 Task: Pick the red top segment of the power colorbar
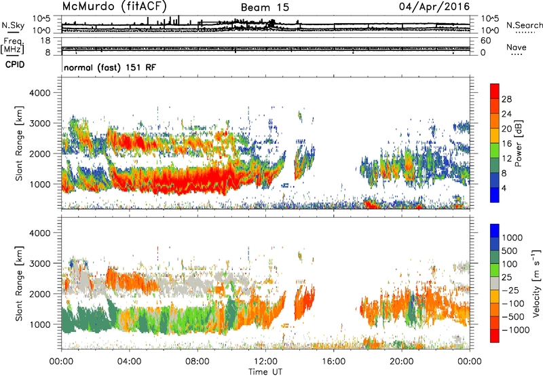click(x=495, y=92)
